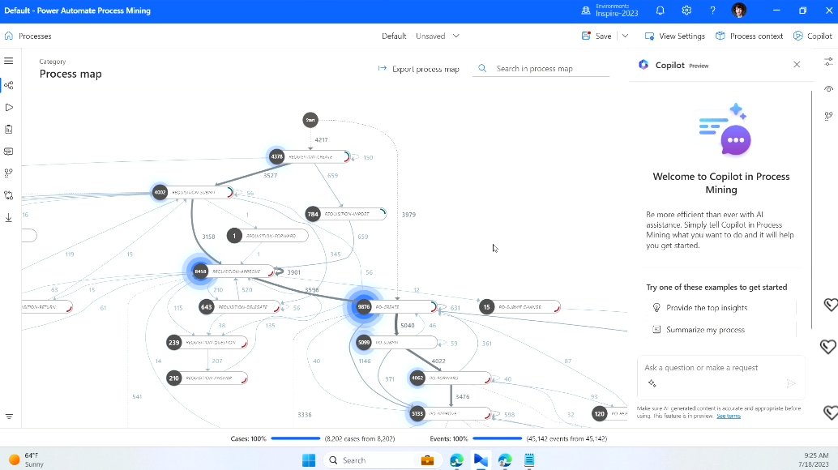This screenshot has width=838, height=470.
Task: Select the process map view icon in sidebar
Action: pyautogui.click(x=9, y=85)
